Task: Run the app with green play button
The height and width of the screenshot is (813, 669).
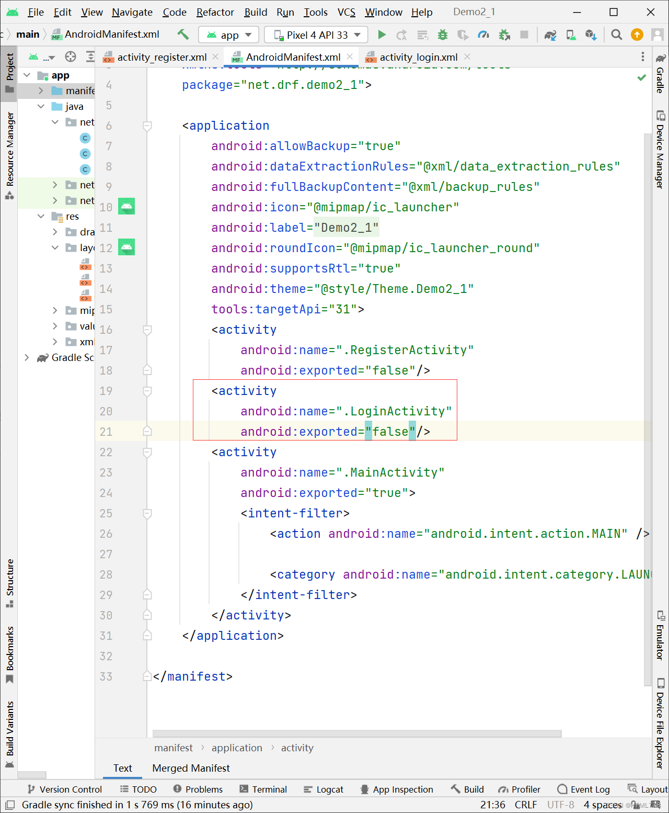Action: [x=382, y=35]
